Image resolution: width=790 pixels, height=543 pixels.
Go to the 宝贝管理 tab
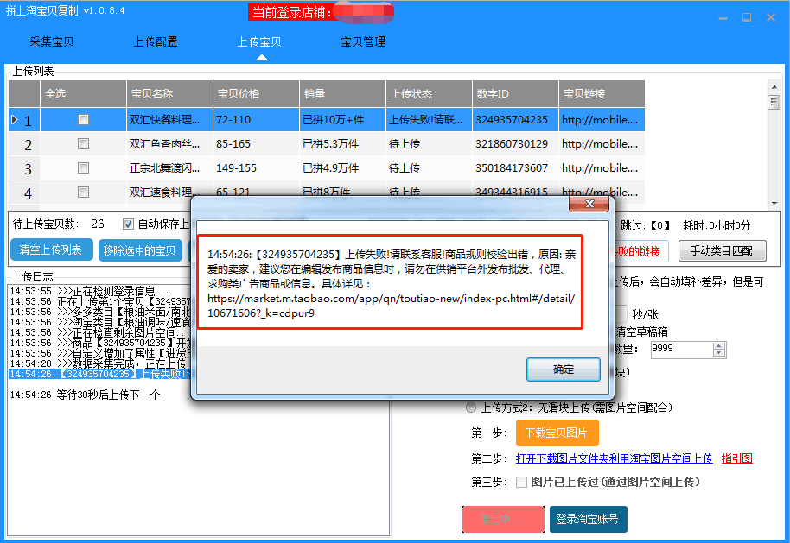tap(363, 41)
